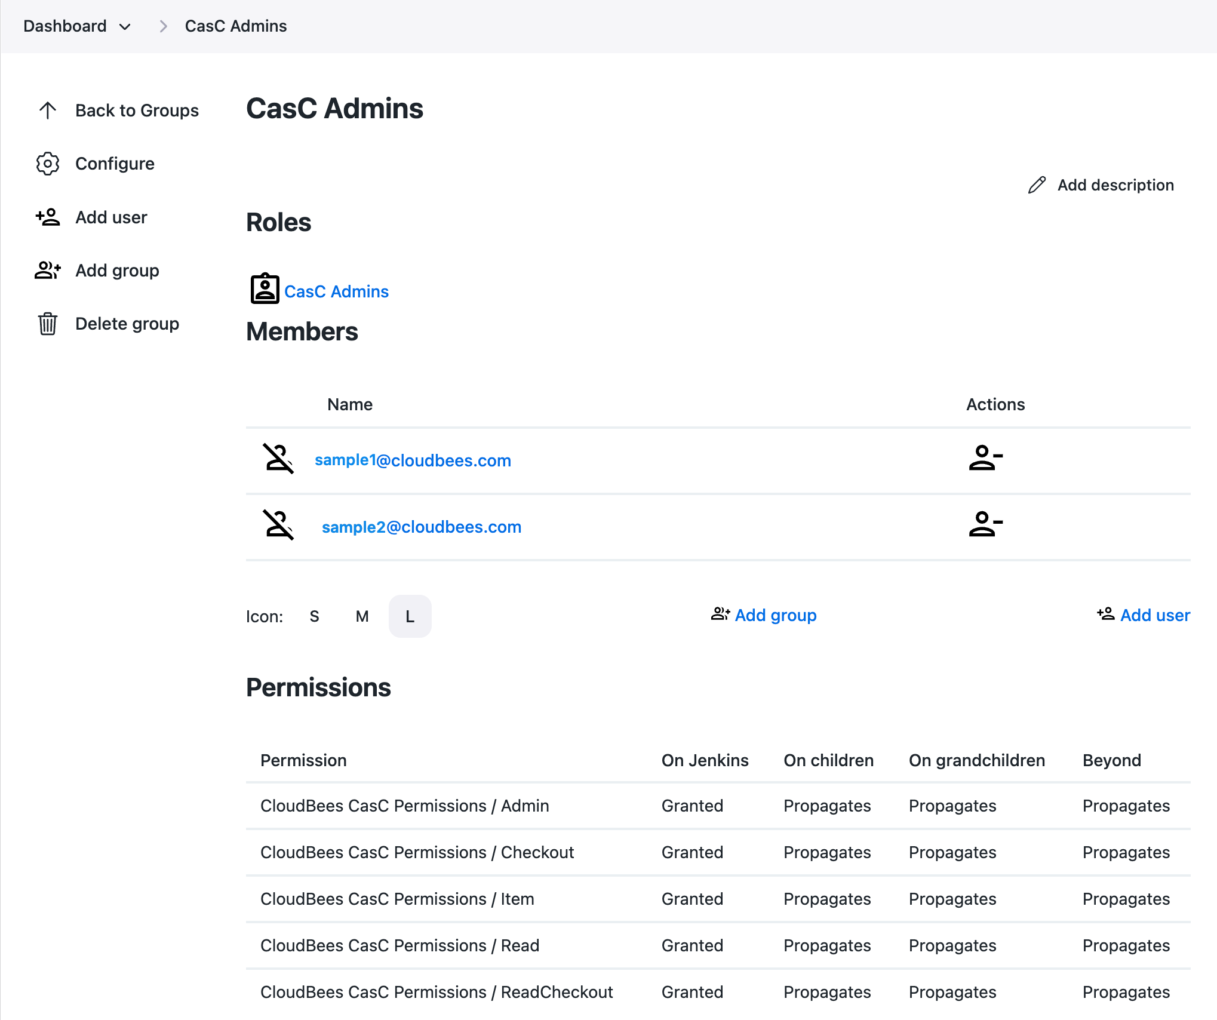Open sample2@cloudbees.com member link
The height and width of the screenshot is (1020, 1217).
(x=422, y=527)
